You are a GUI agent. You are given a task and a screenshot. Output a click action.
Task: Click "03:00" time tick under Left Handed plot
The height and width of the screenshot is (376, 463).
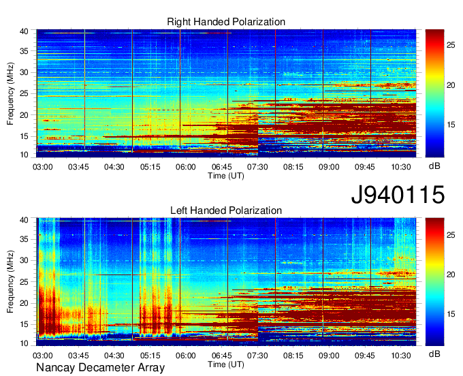click(42, 356)
